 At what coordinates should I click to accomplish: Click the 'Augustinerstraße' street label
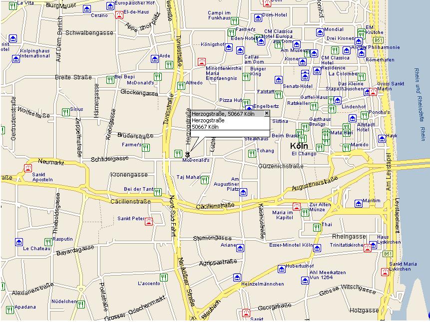point(315,183)
